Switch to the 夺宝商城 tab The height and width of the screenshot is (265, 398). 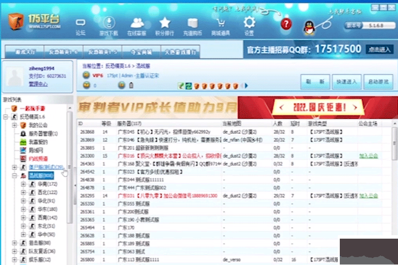[141, 52]
